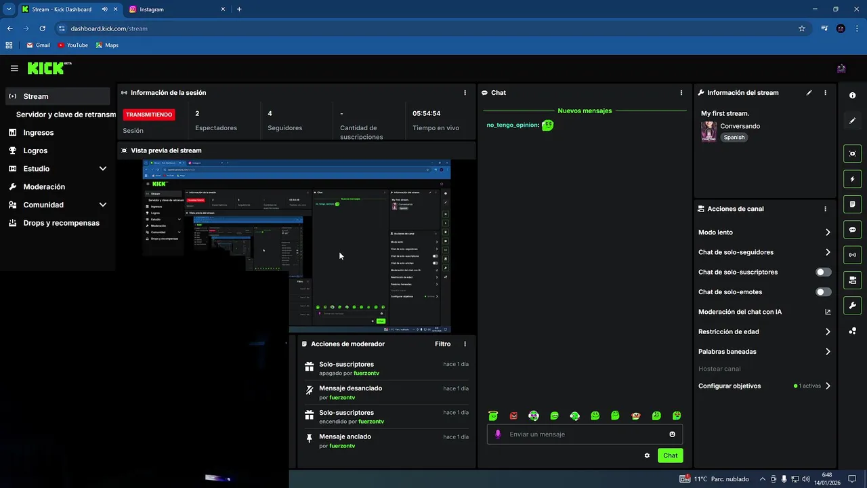Open Modo lento options arrow

[x=828, y=232]
